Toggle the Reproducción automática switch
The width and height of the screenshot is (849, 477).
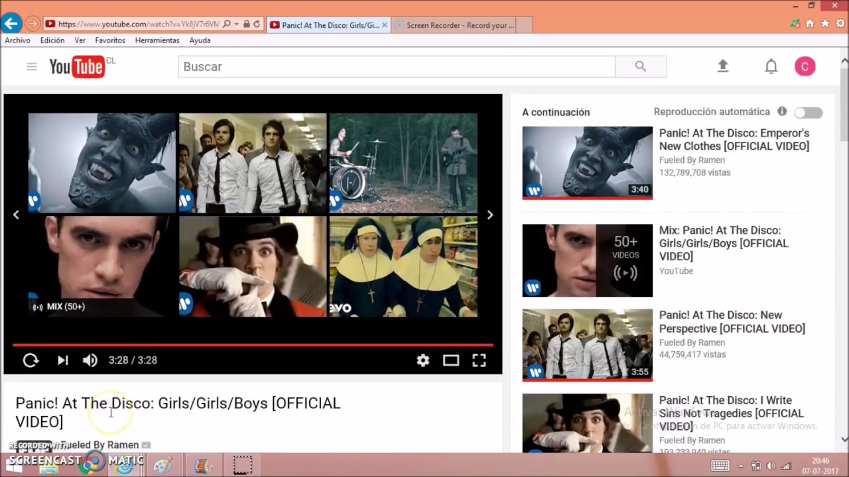click(x=809, y=113)
